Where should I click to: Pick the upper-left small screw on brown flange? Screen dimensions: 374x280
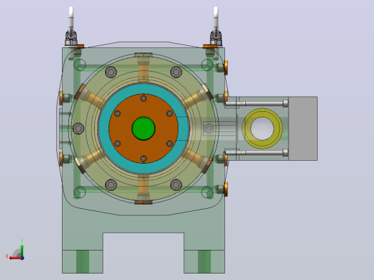[x=117, y=113]
